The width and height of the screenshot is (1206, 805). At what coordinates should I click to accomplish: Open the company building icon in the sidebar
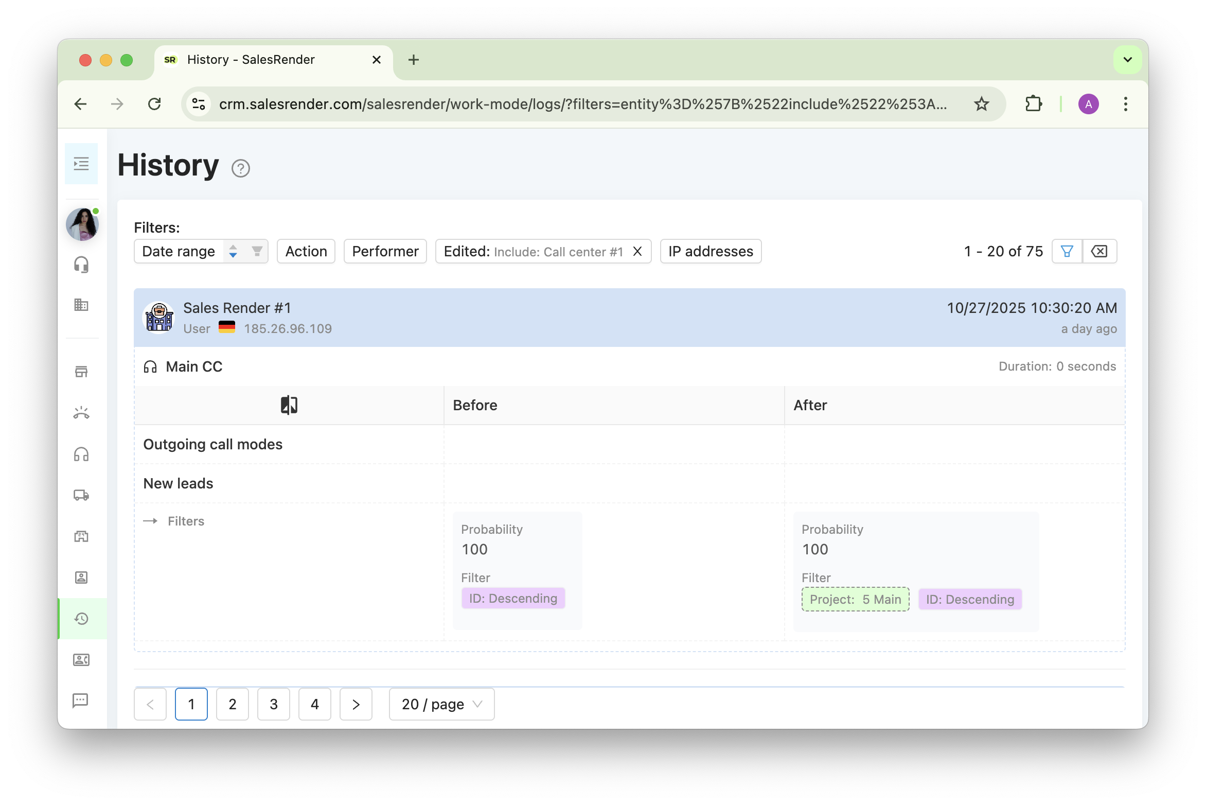pyautogui.click(x=81, y=305)
